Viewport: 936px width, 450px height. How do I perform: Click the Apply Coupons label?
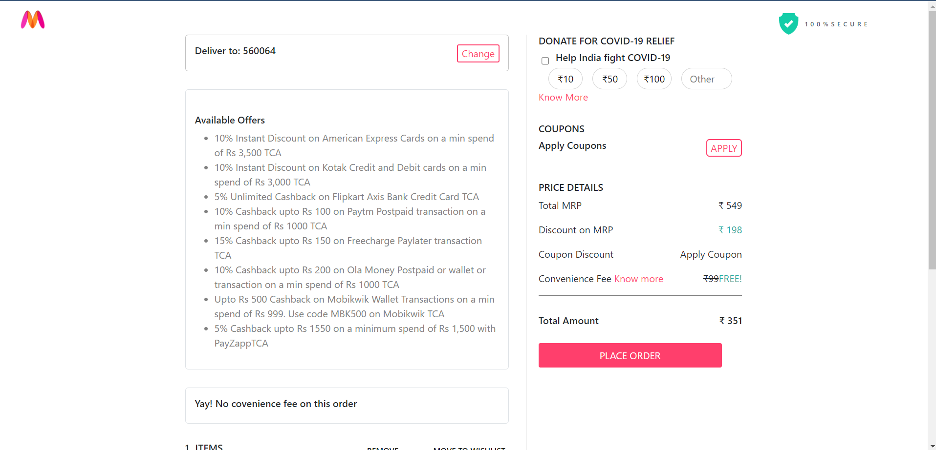pyautogui.click(x=572, y=145)
